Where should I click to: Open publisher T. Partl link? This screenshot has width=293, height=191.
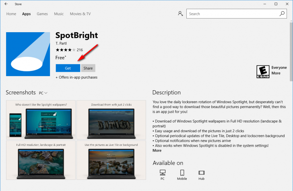[61, 44]
